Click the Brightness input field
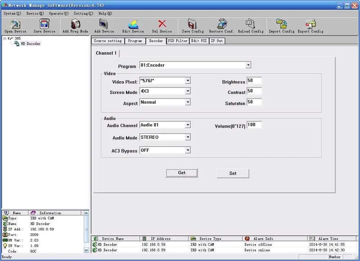The width and height of the screenshot is (360, 261). click(x=254, y=81)
